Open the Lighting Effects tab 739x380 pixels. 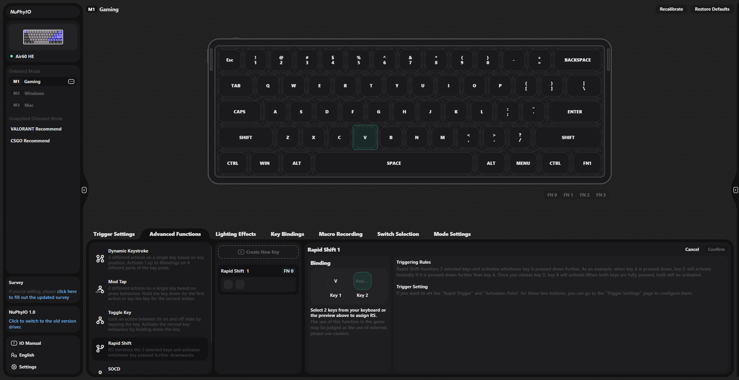236,234
